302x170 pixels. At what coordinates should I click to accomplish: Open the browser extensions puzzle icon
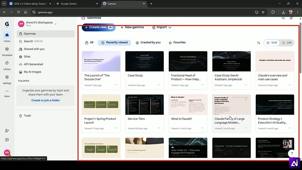273,12
